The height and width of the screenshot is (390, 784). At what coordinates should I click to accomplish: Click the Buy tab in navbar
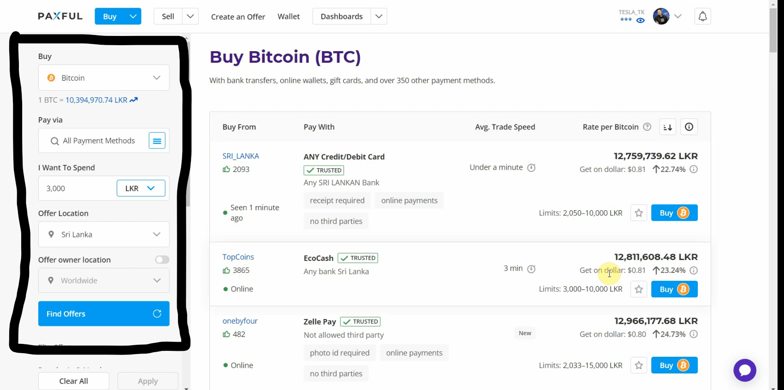tap(110, 17)
